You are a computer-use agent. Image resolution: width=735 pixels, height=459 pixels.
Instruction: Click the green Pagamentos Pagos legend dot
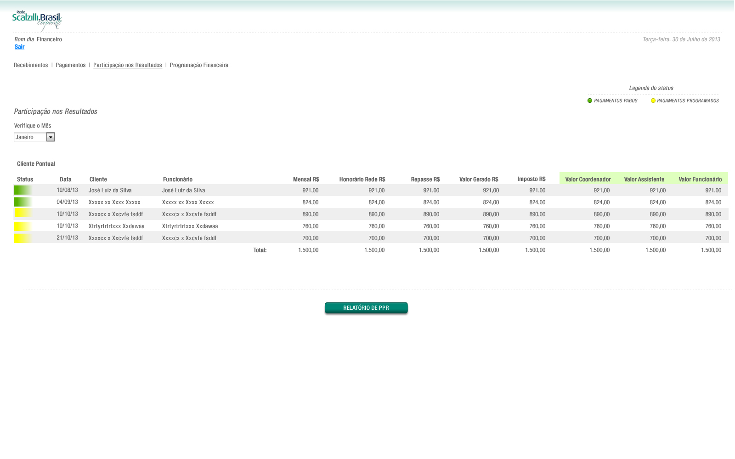pyautogui.click(x=590, y=101)
